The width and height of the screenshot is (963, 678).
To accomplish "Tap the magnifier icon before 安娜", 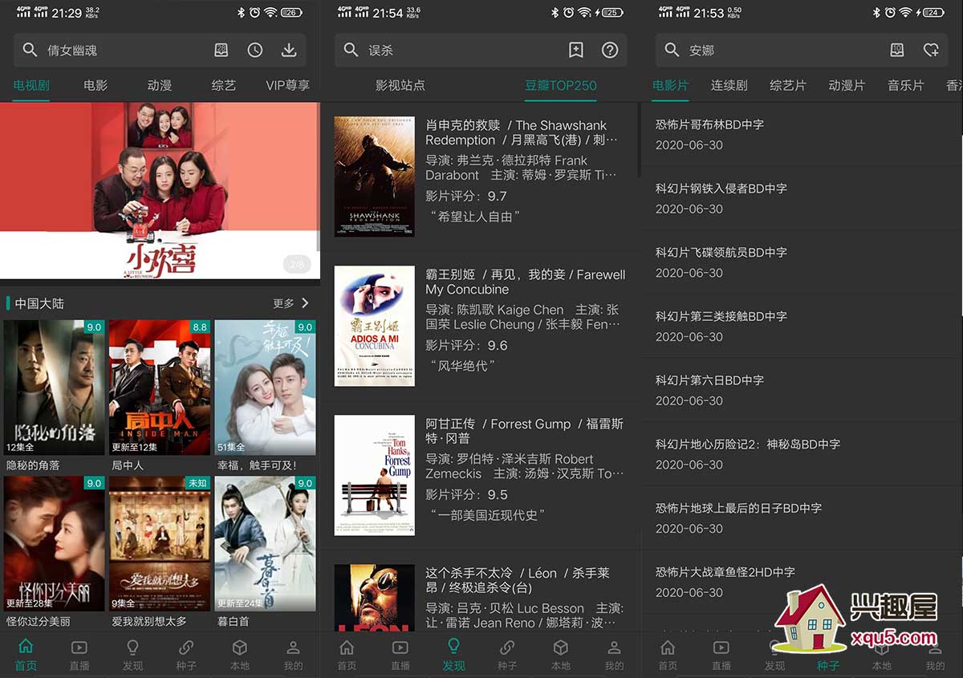I will tap(672, 50).
